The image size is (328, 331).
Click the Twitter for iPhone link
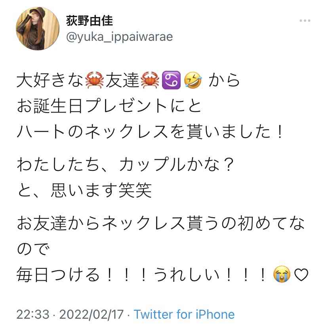pos(184,314)
